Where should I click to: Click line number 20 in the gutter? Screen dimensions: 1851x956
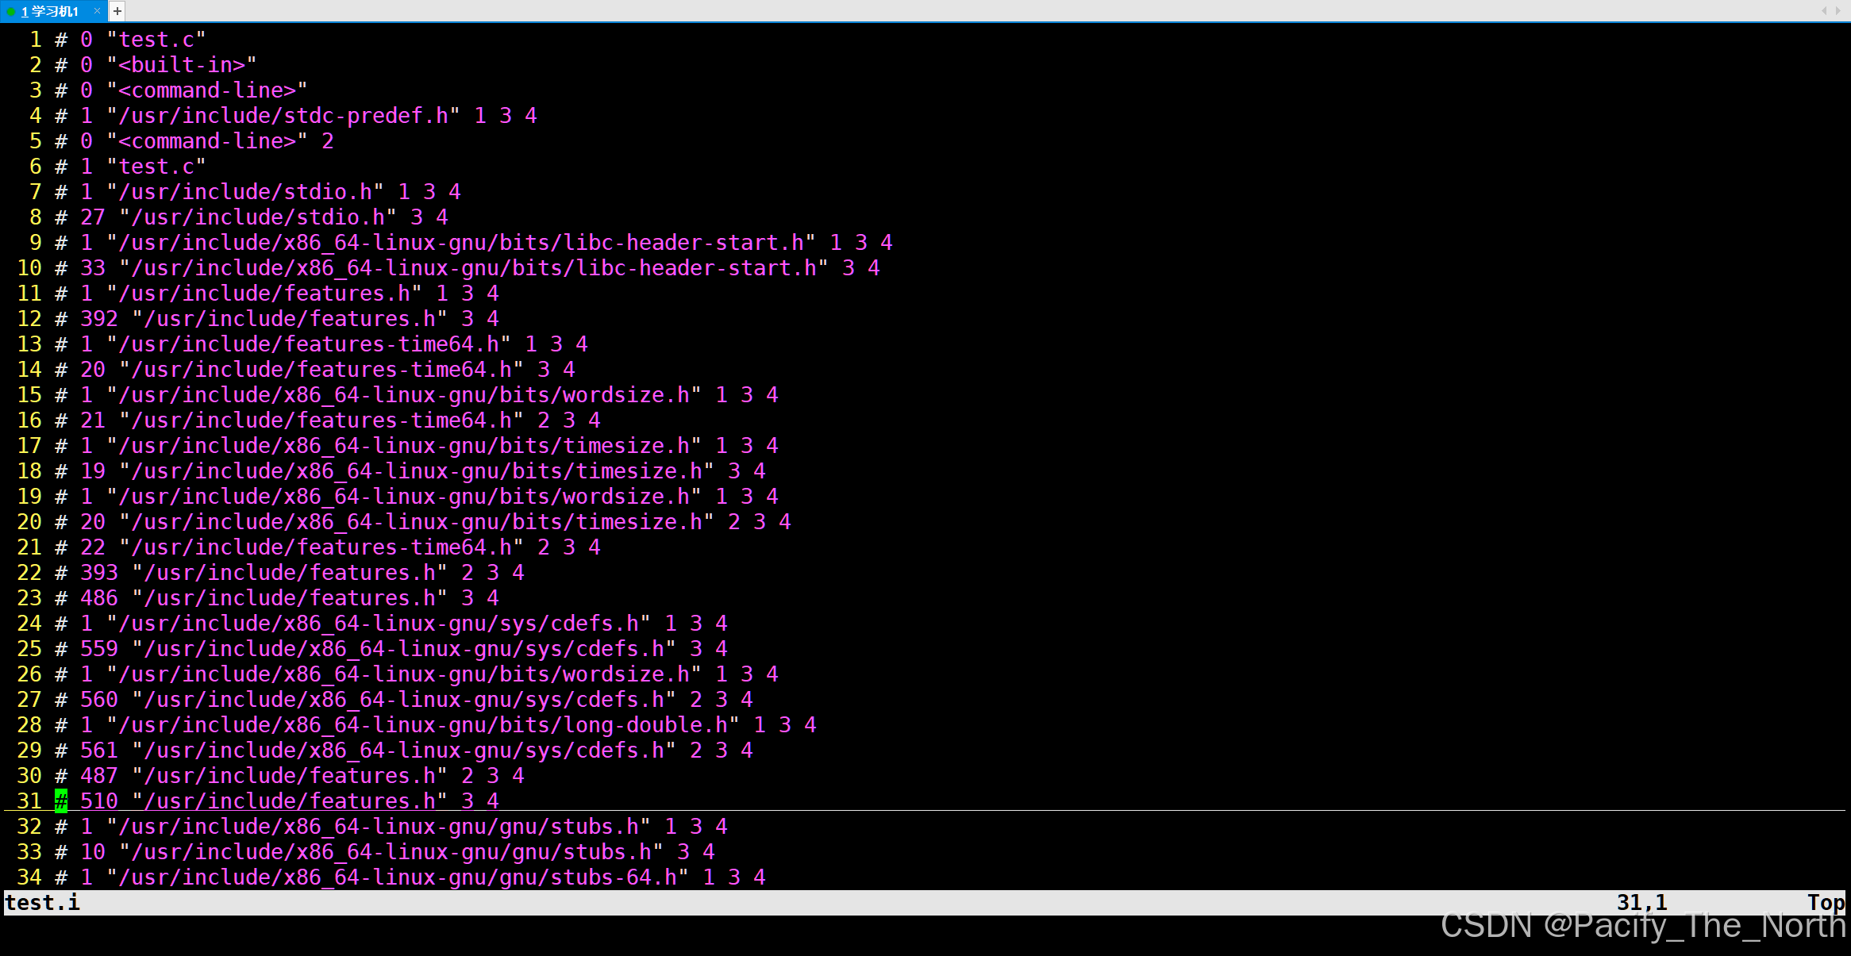tap(29, 522)
